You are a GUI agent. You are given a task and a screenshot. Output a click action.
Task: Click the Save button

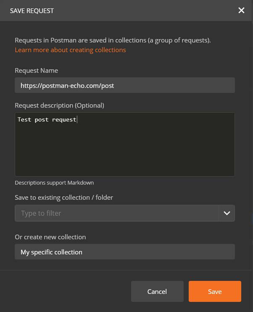tap(214, 291)
